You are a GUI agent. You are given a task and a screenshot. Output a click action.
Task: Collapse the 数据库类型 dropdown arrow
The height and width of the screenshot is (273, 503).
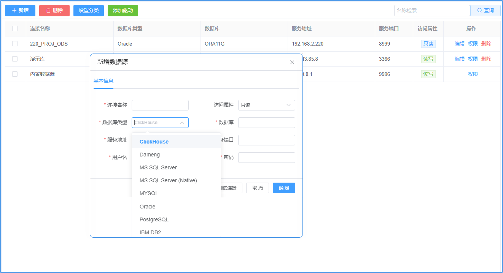pyautogui.click(x=182, y=123)
